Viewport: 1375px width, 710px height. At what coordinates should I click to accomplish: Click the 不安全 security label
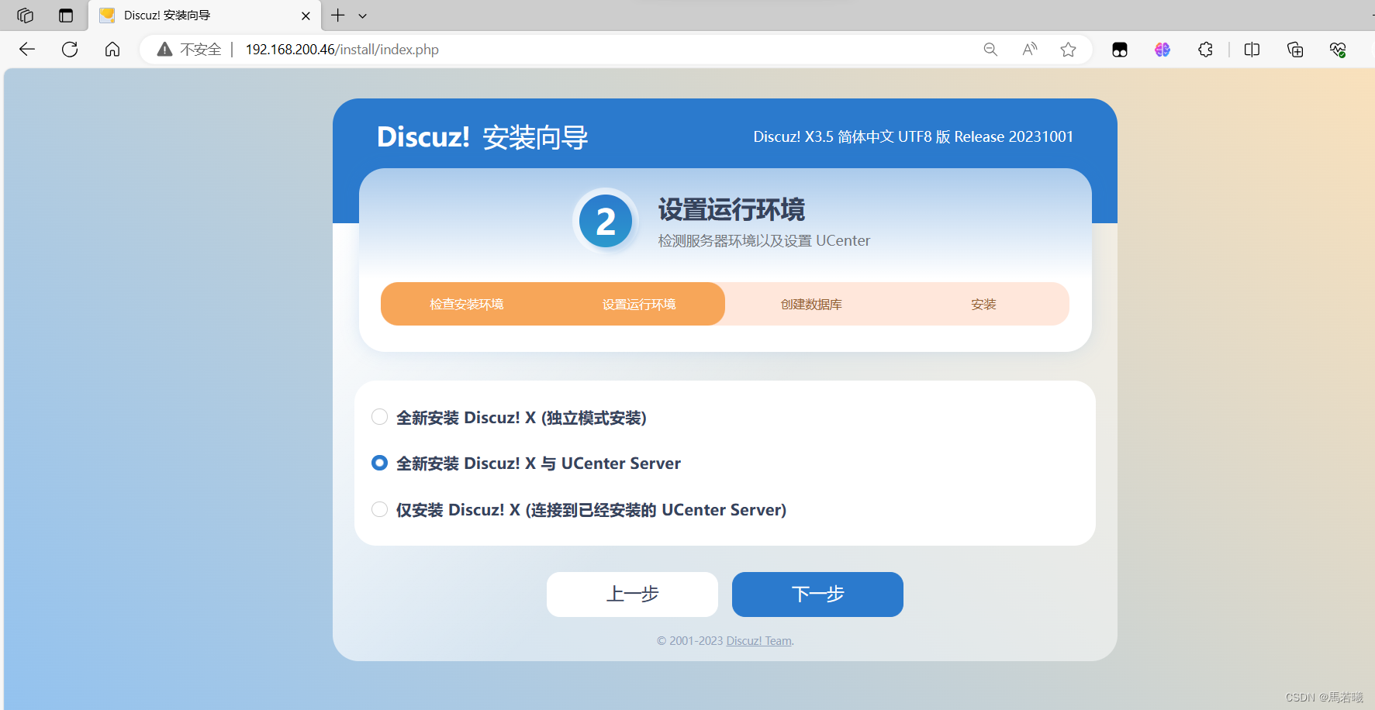[201, 50]
